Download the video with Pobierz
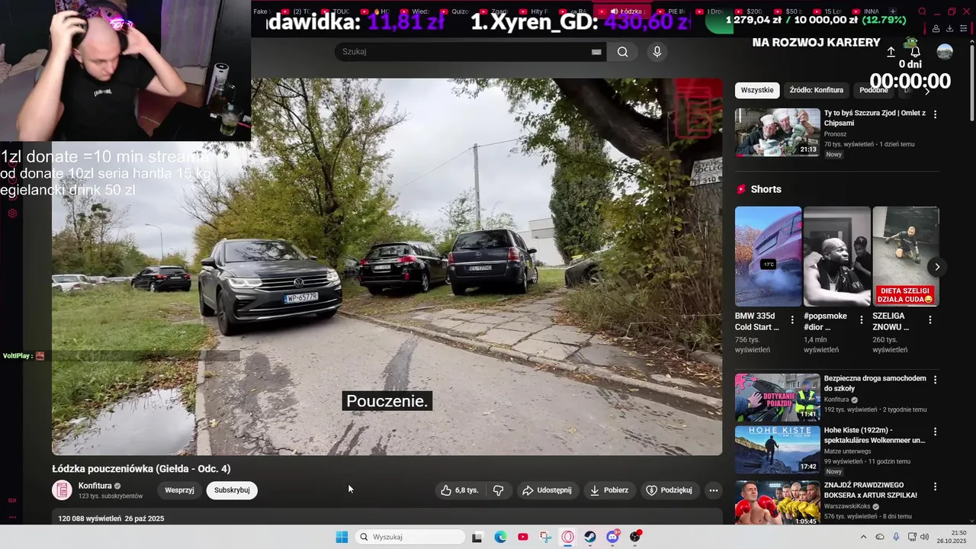 pyautogui.click(x=609, y=490)
